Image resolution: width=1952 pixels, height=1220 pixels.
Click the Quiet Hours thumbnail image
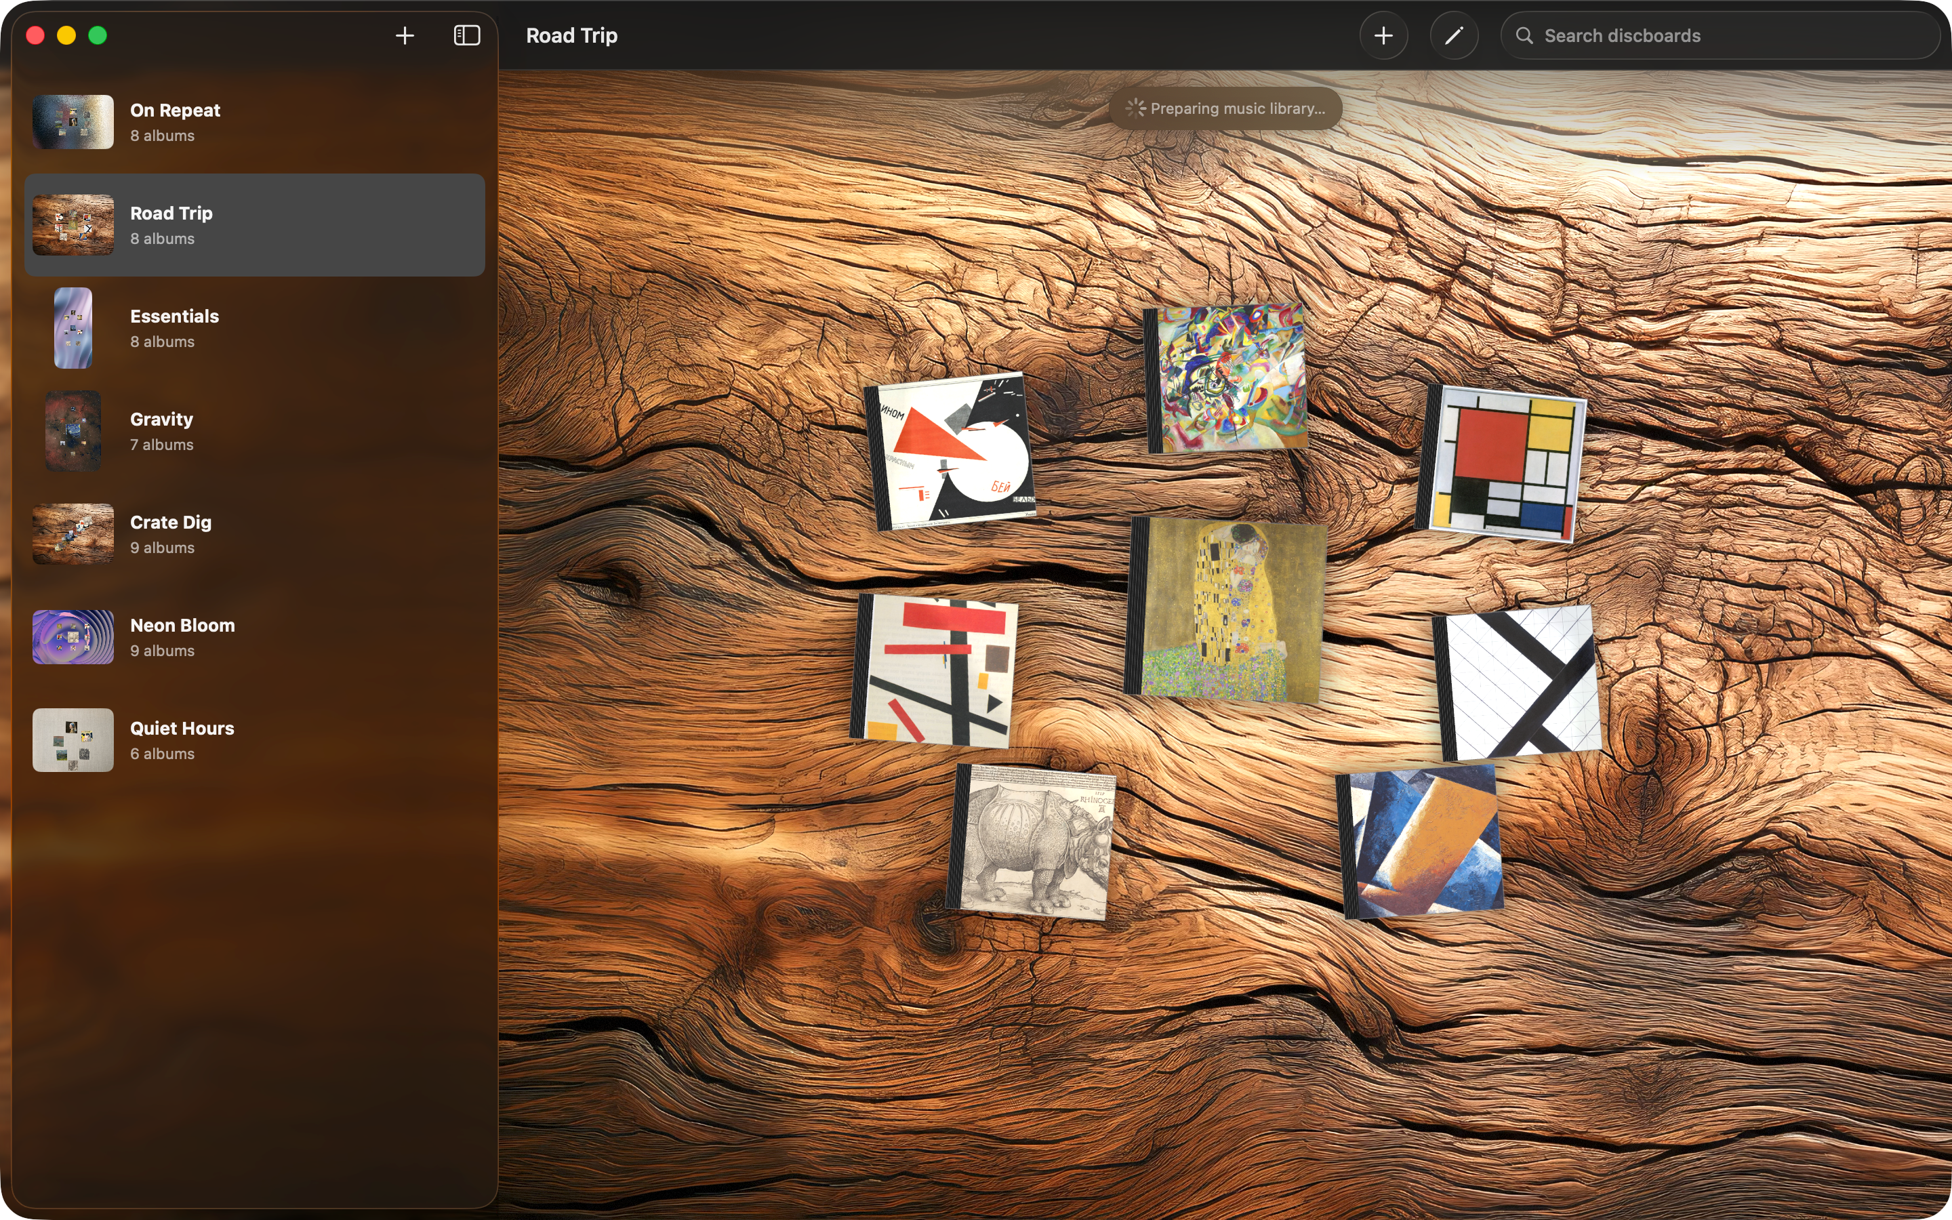73,740
